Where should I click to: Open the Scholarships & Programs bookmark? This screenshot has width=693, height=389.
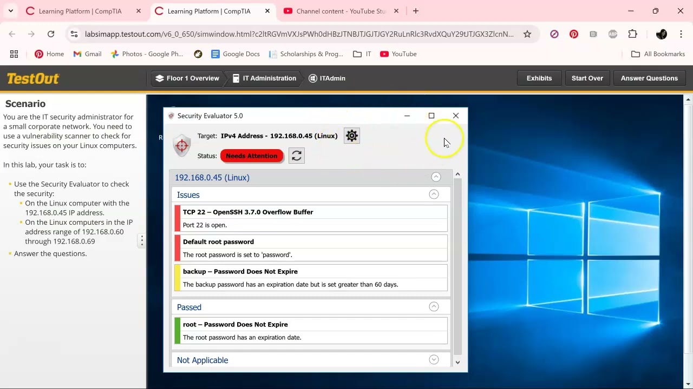click(306, 54)
